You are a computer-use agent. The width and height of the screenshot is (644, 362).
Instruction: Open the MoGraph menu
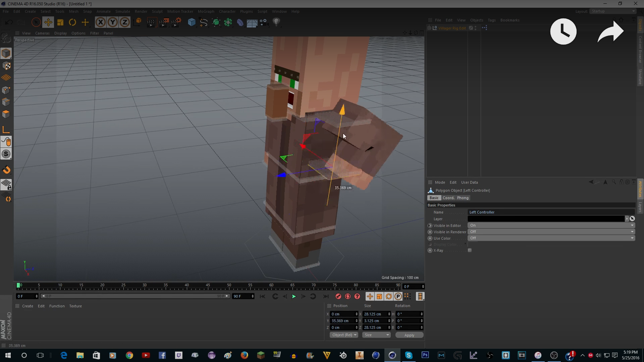coord(206,11)
